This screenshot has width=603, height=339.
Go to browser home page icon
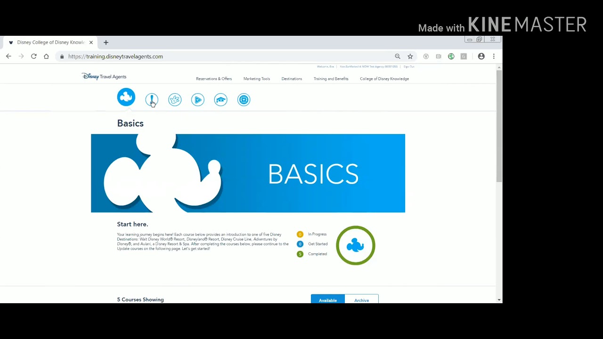(46, 56)
